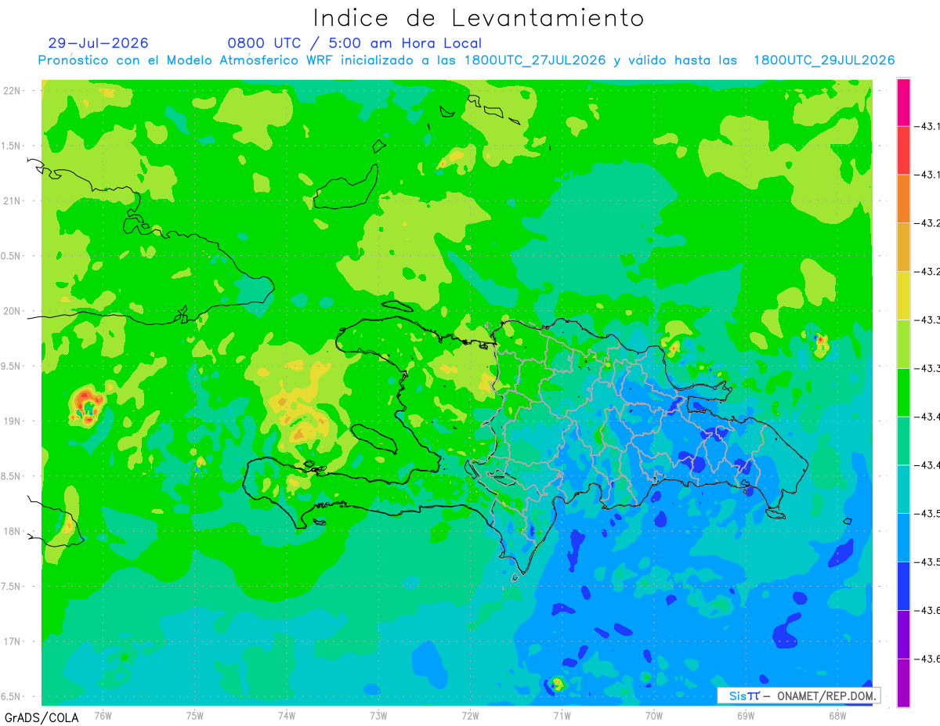The image size is (940, 726).
Task: Click the latitude label '20N'
Action: [x=13, y=312]
